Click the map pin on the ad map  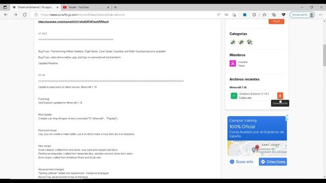(x=257, y=148)
